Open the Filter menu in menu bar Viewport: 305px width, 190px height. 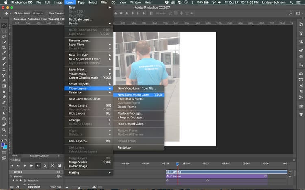point(104,2)
